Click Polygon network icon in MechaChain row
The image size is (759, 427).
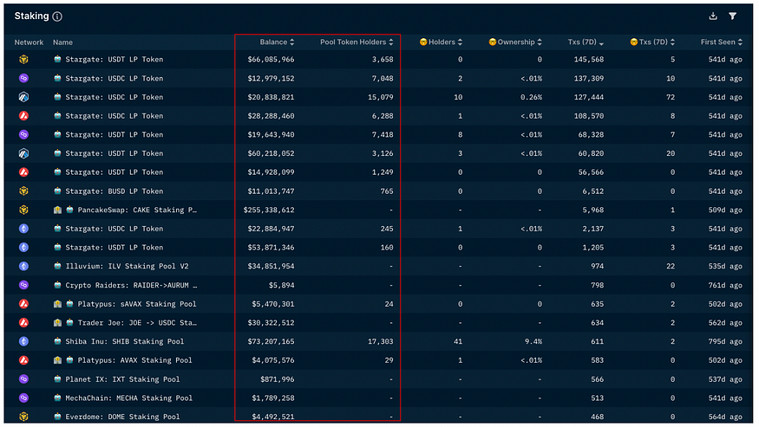pos(23,398)
